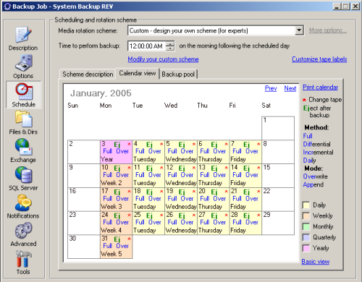Click the Daily yellow color swatch
Screen dimensions: 362x282
click(x=306, y=205)
